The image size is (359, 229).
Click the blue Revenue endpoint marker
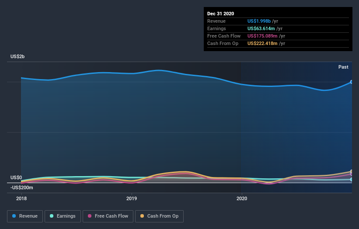click(352, 82)
